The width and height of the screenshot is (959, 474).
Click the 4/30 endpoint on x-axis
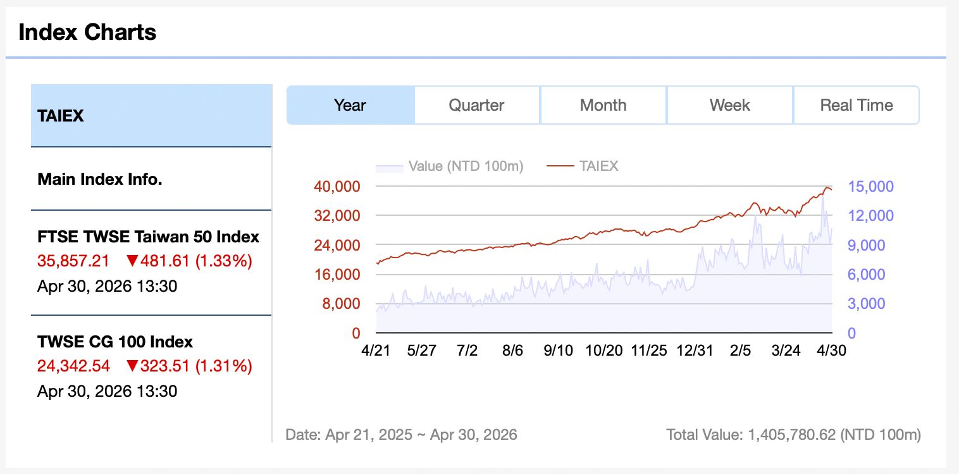click(832, 350)
